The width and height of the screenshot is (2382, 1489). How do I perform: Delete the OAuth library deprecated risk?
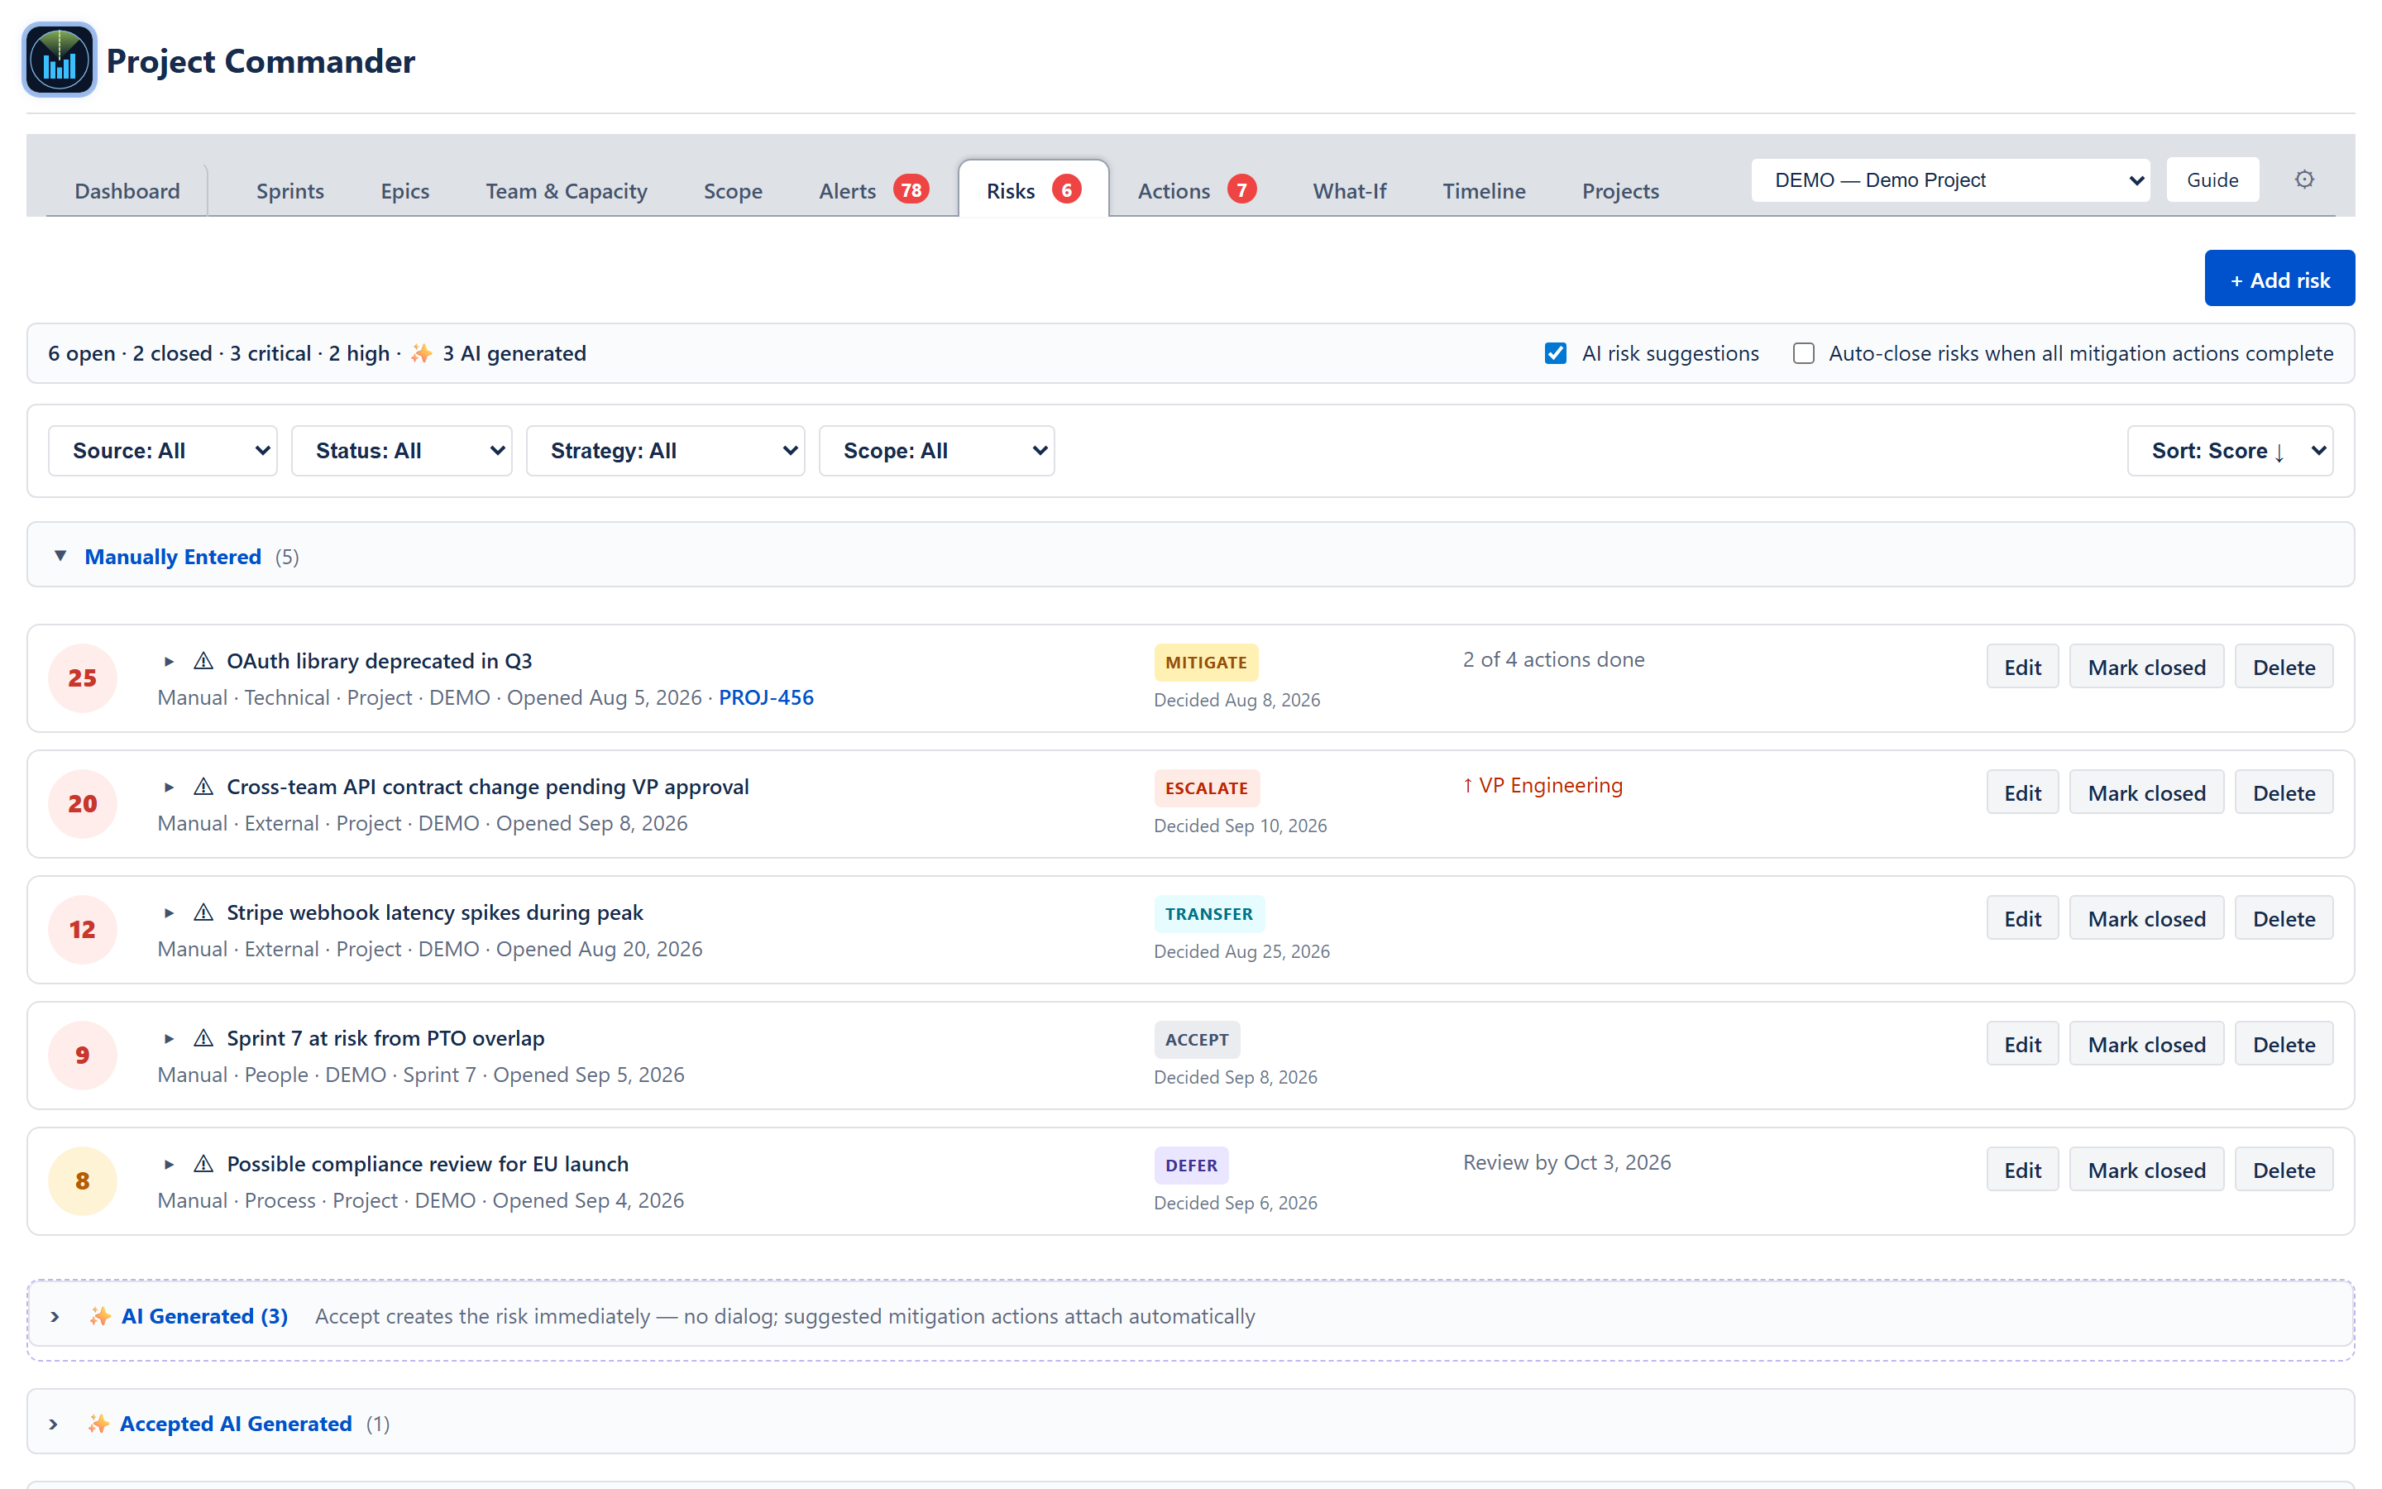pos(2284,667)
